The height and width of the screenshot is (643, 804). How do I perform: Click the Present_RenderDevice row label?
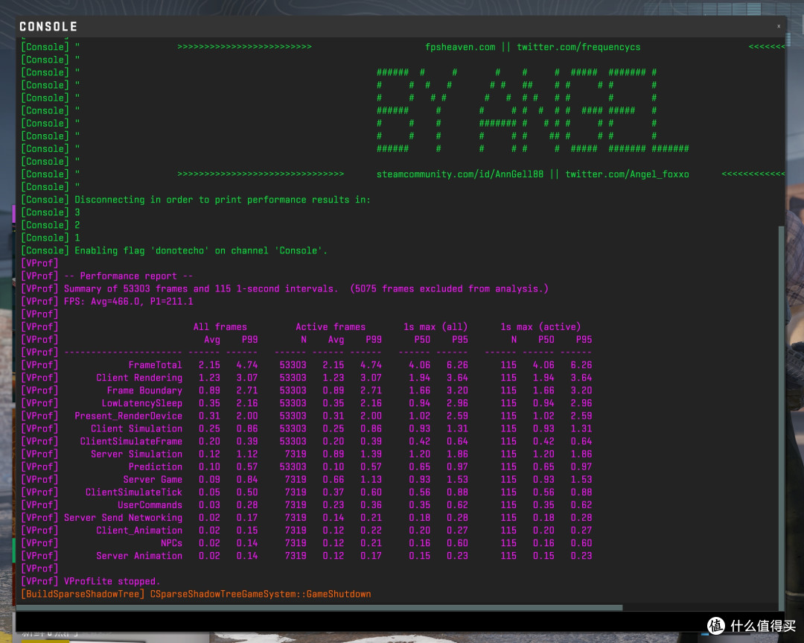[128, 416]
